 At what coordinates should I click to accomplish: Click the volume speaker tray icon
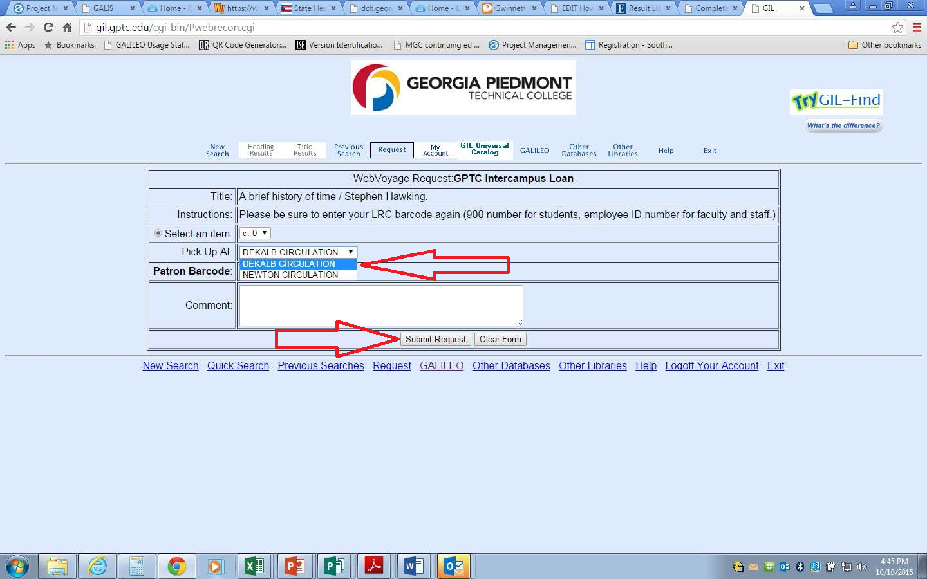click(x=862, y=567)
